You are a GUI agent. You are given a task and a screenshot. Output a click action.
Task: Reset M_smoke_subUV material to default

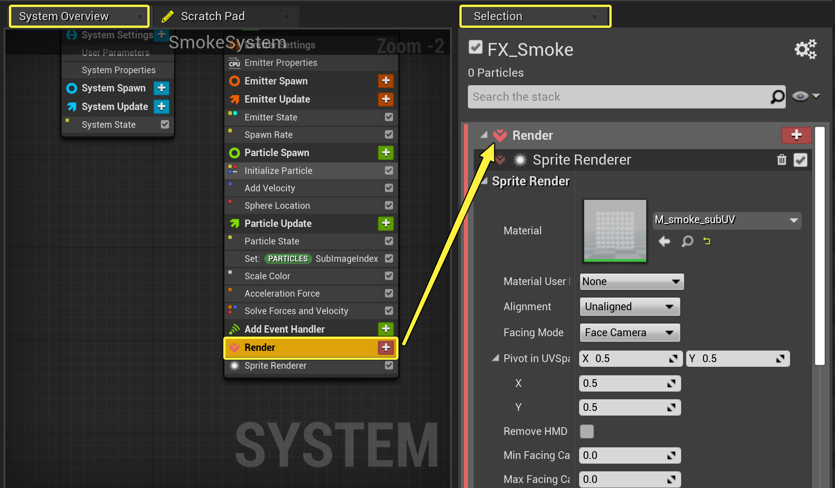click(707, 241)
